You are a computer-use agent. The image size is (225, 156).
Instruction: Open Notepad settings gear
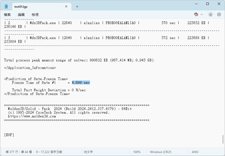click(x=219, y=14)
